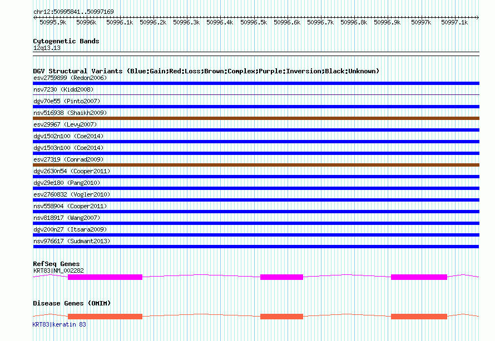495x341 pixels.
Task: Click the middle orange OMIM exon block
Action: click(281, 317)
